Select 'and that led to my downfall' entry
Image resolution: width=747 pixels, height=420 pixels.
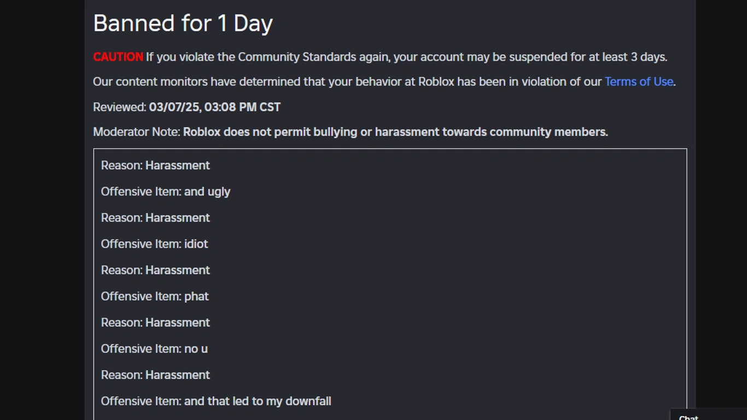[x=216, y=401]
